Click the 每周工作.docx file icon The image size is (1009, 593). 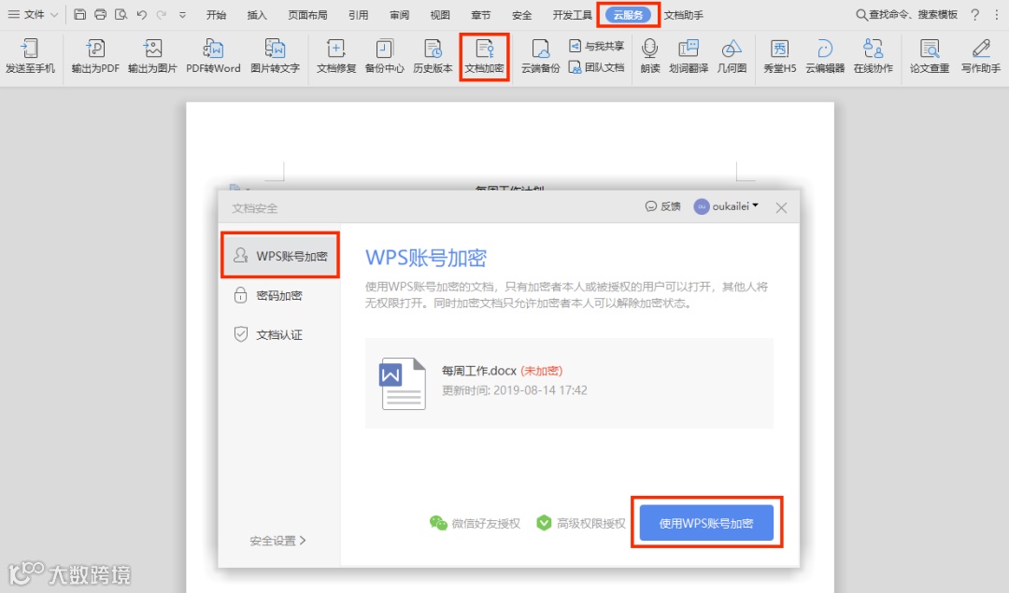click(403, 383)
